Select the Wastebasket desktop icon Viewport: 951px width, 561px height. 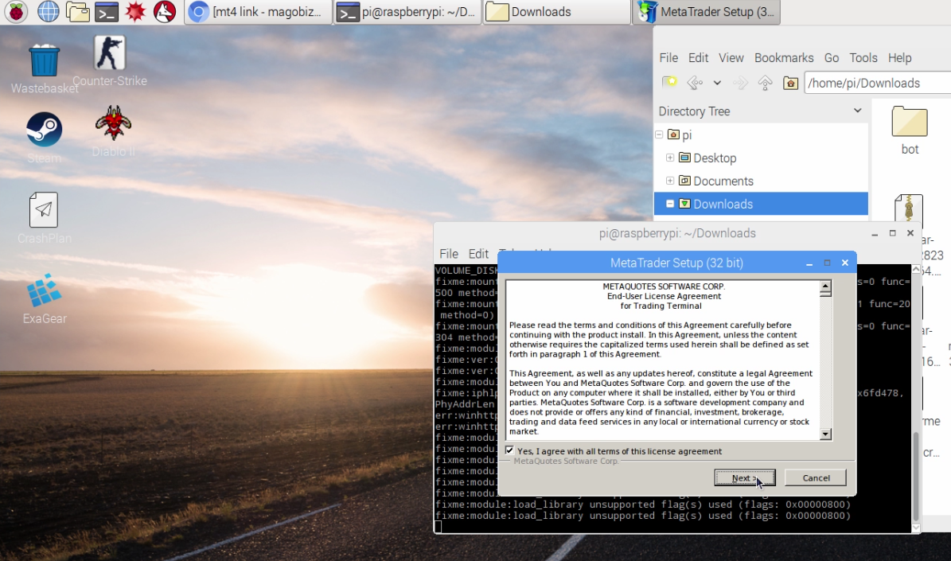click(x=45, y=69)
